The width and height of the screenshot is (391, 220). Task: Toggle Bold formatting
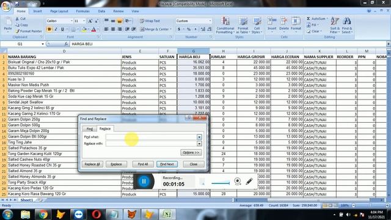pyautogui.click(x=49, y=29)
